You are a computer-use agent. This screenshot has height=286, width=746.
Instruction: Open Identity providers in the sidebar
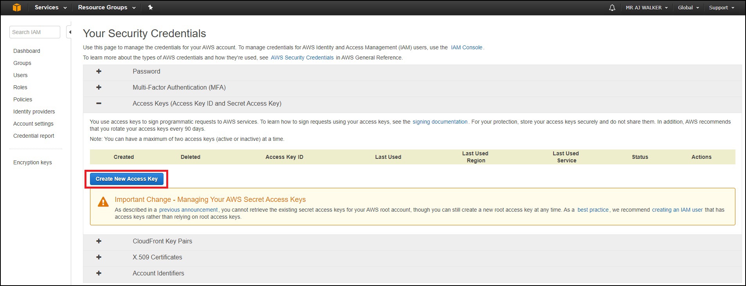tap(34, 112)
